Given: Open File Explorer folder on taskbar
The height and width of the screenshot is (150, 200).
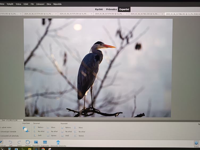Looking at the screenshot, I should (30, 149).
